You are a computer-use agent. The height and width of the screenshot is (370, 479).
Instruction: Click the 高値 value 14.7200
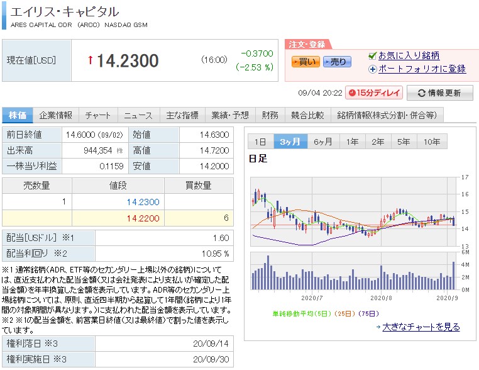click(x=214, y=150)
